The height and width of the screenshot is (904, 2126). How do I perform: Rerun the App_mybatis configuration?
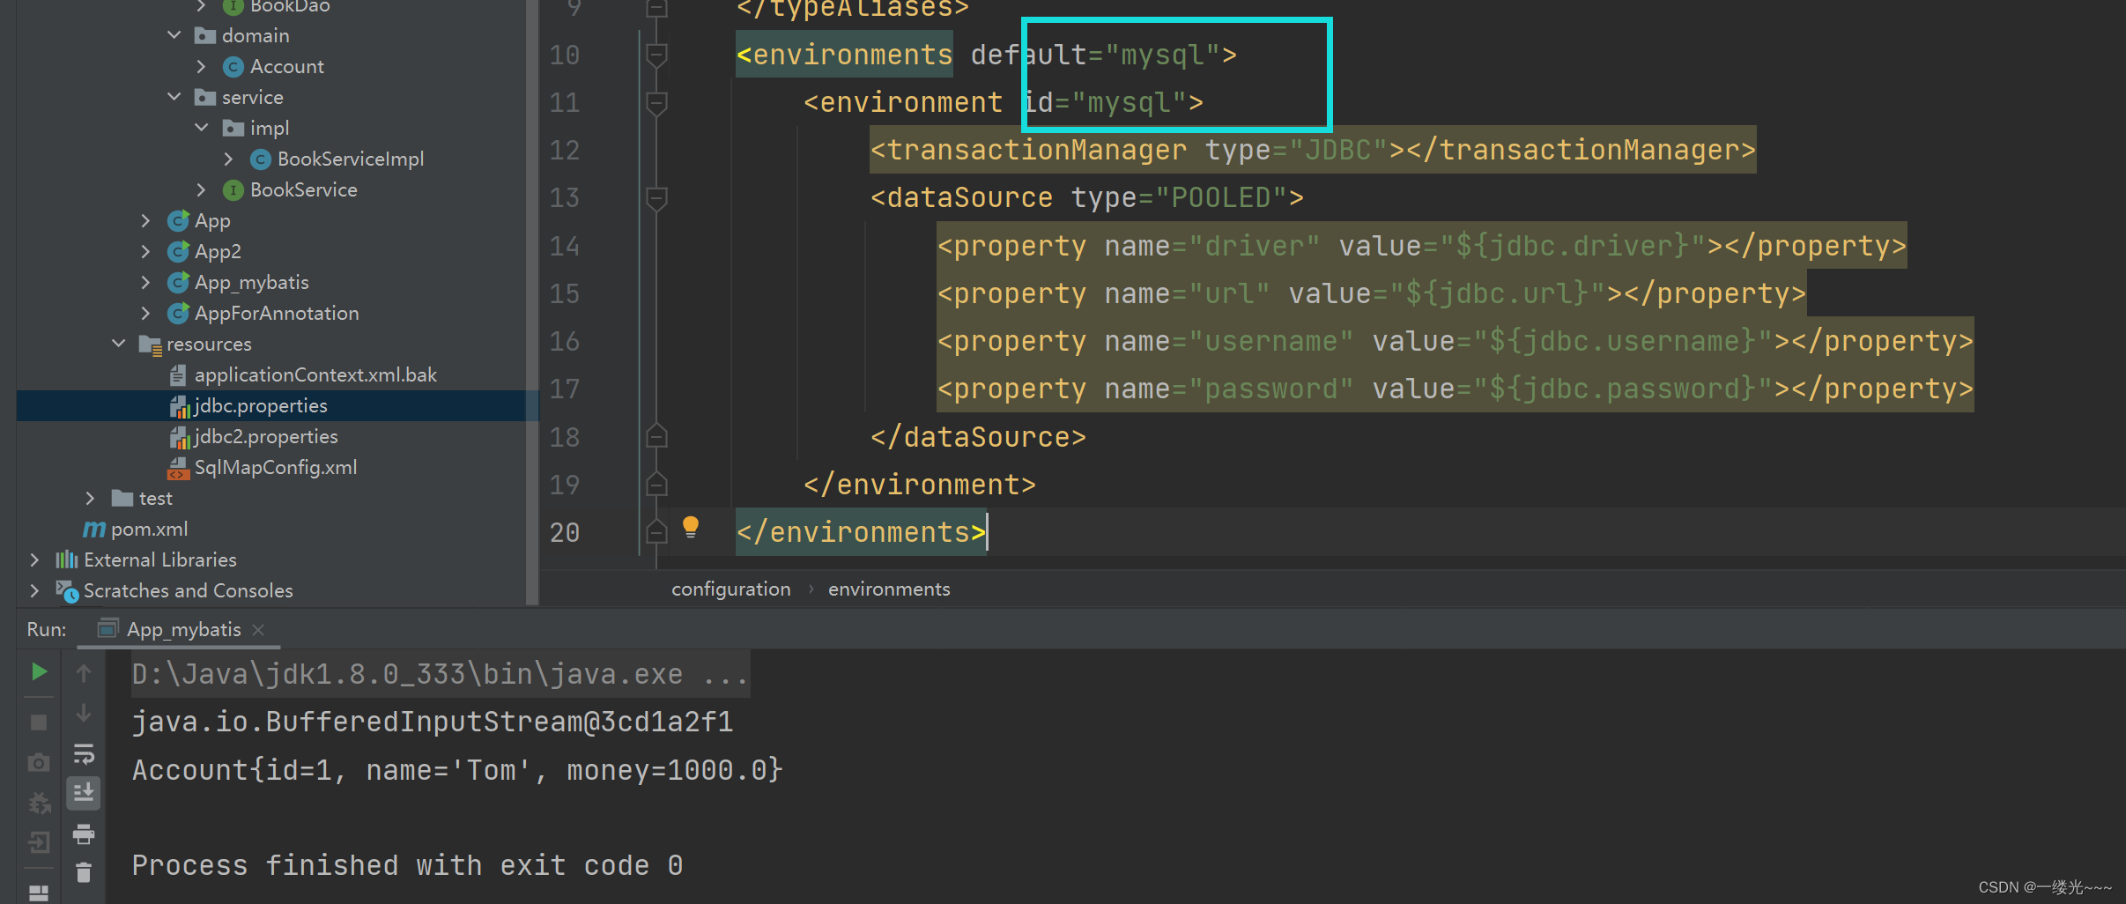pos(39,671)
